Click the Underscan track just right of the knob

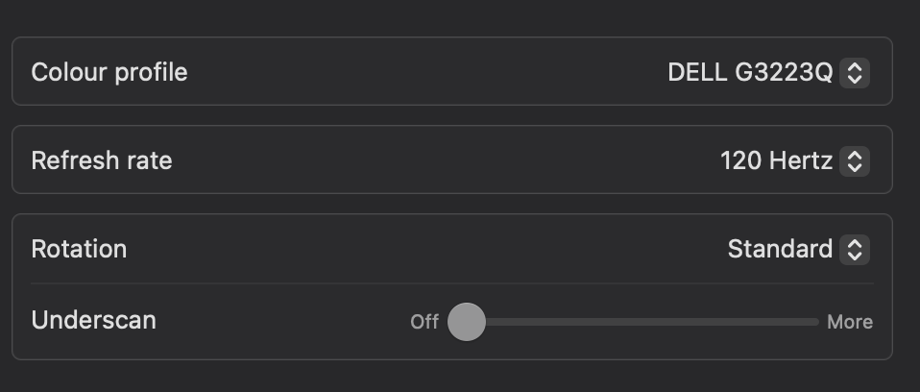pyautogui.click(x=499, y=321)
